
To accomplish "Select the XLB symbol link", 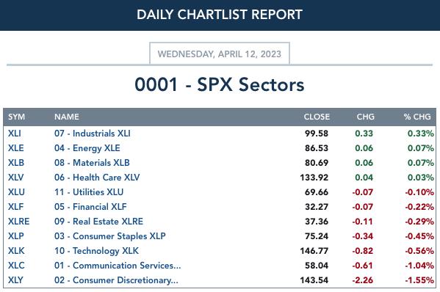I will (16, 163).
